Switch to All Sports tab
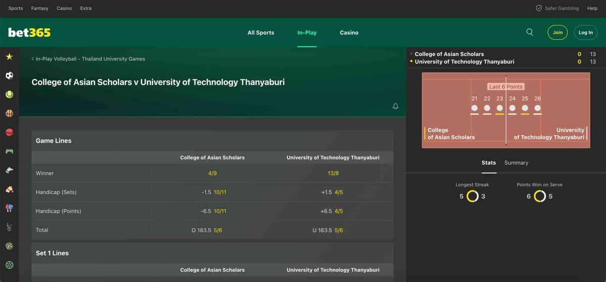606x282 pixels. coord(261,32)
